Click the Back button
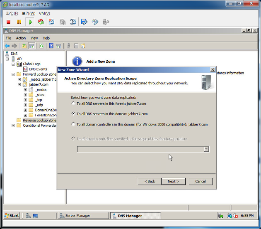 pos(150,181)
